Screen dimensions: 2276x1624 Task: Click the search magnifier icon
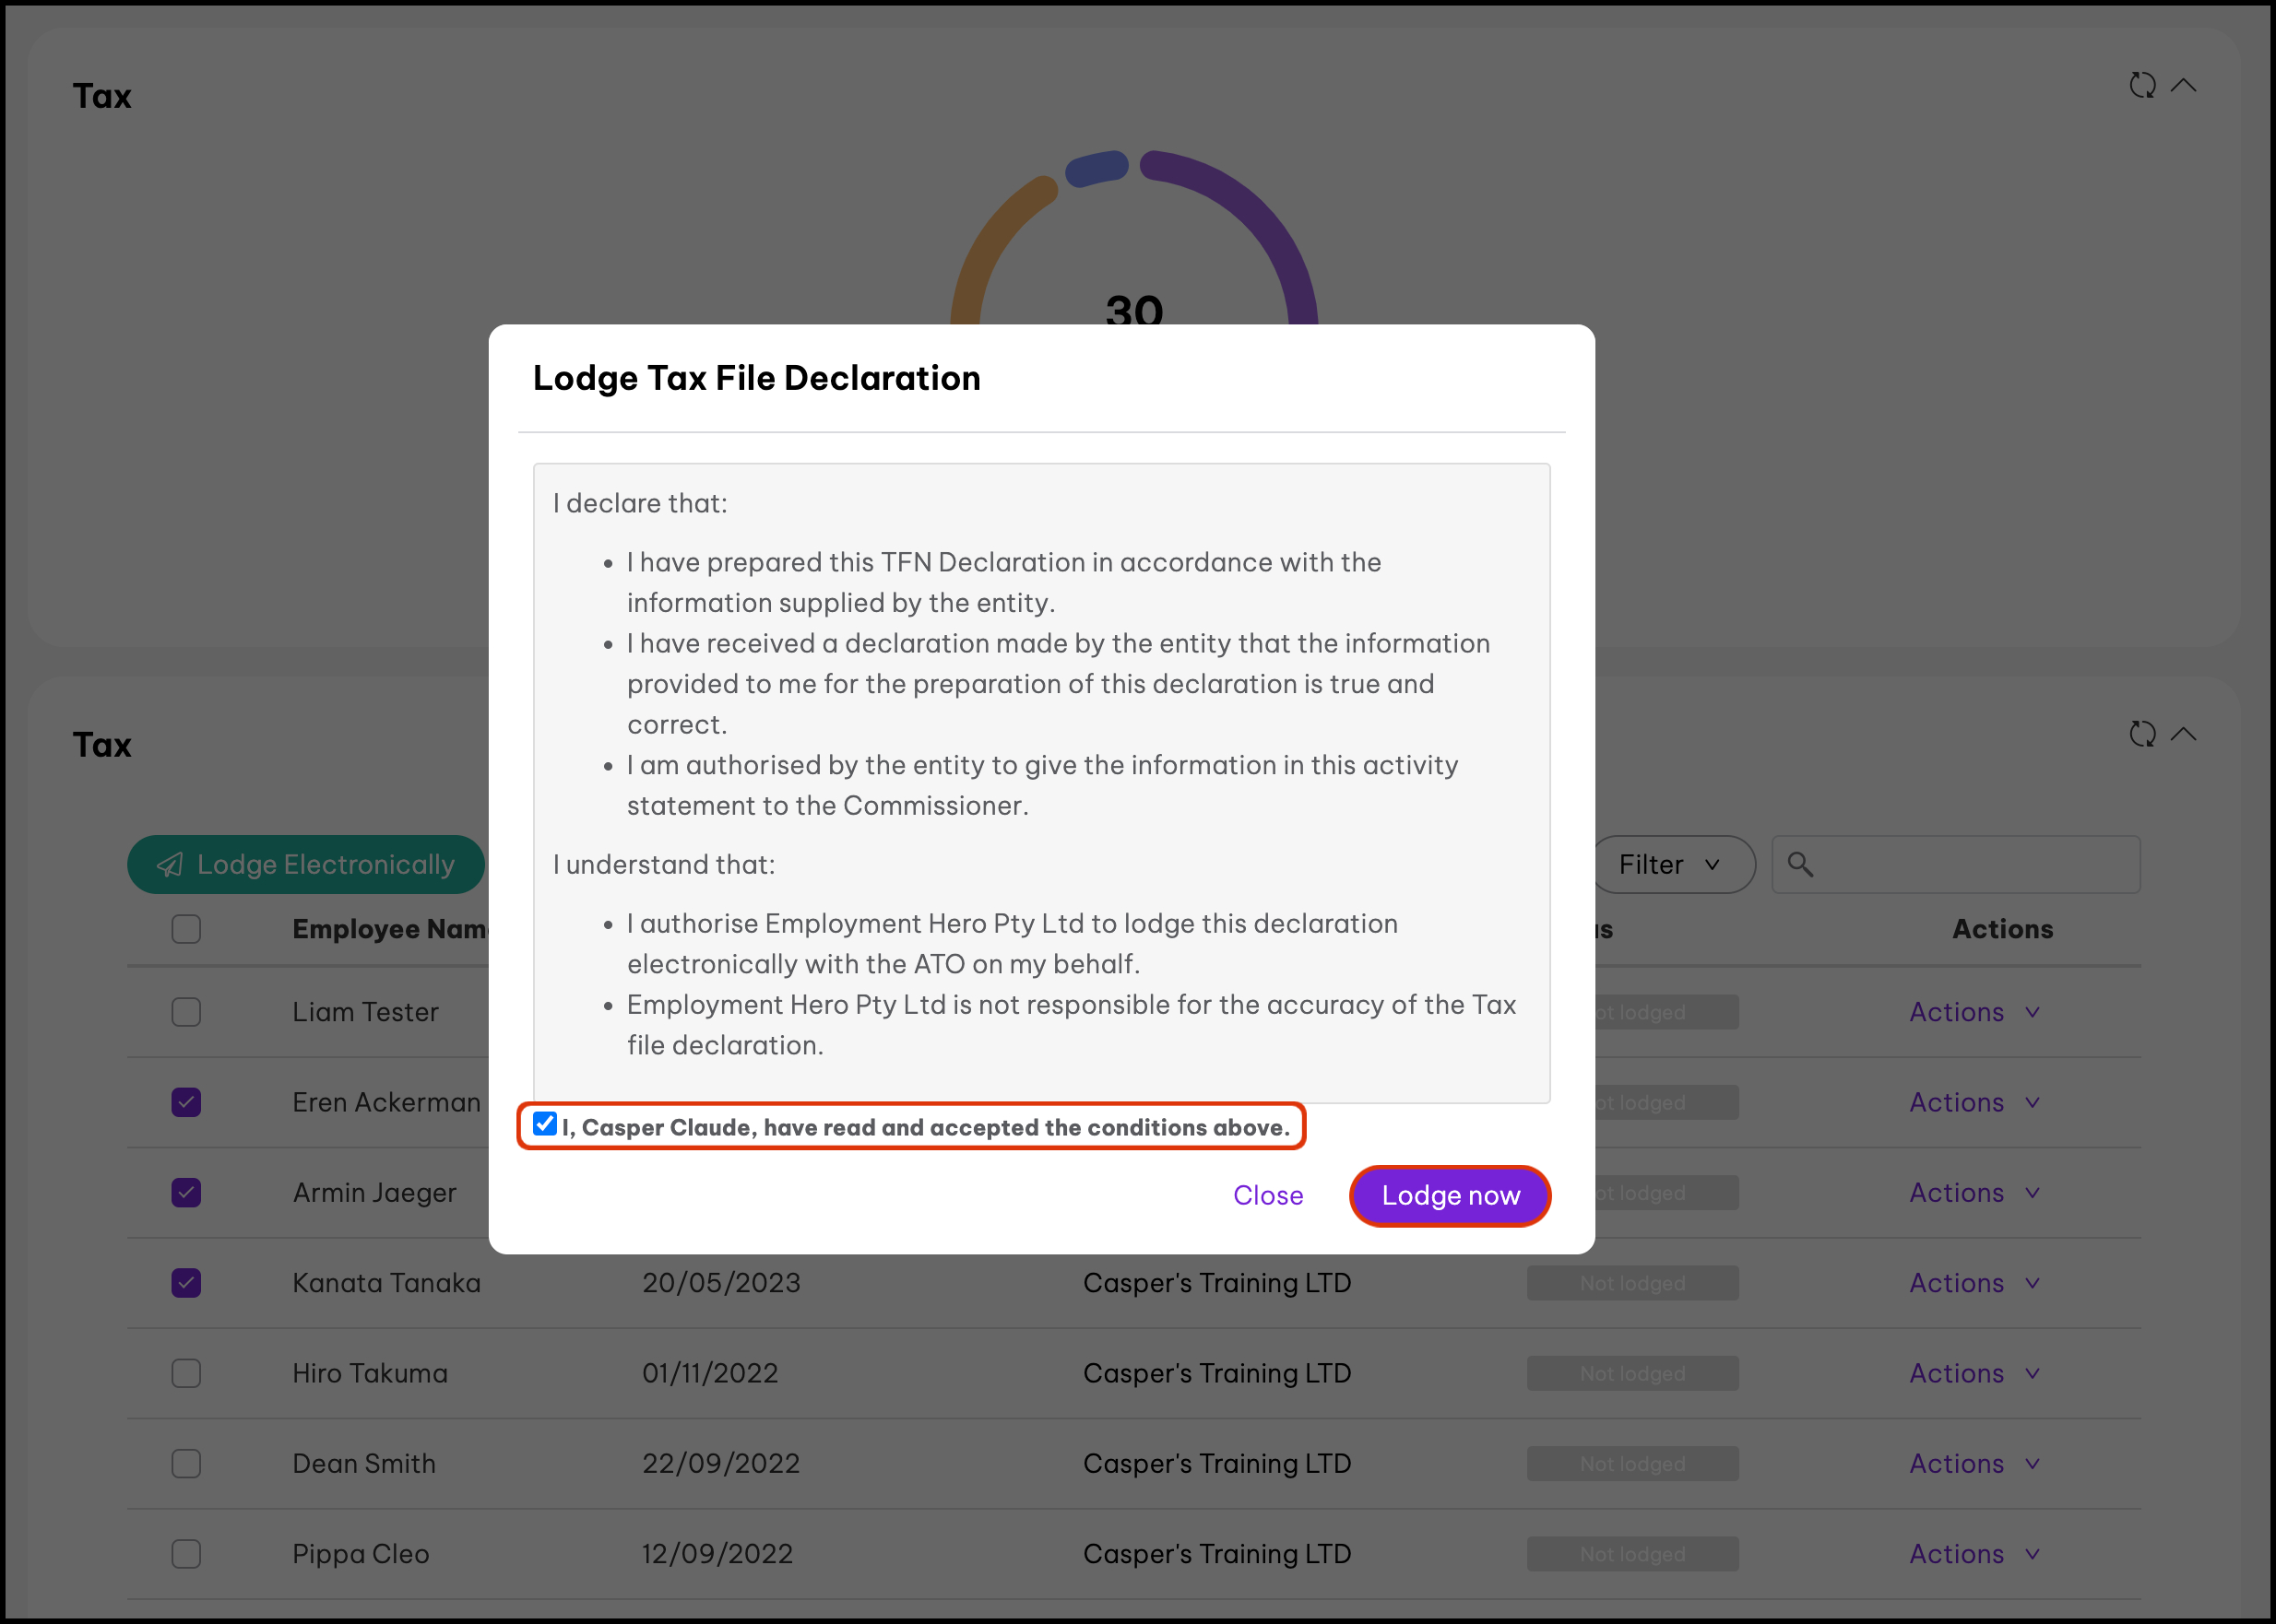coord(1800,864)
